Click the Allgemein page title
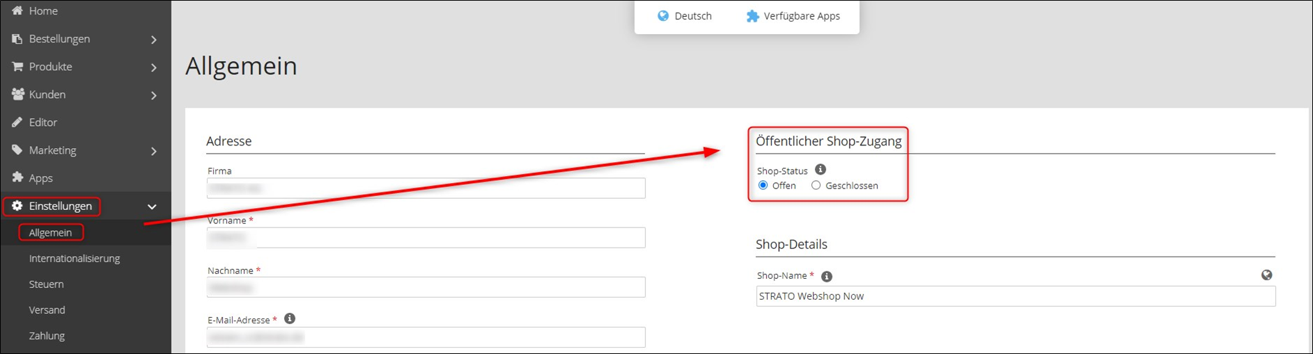This screenshot has height=354, width=1313. [241, 65]
